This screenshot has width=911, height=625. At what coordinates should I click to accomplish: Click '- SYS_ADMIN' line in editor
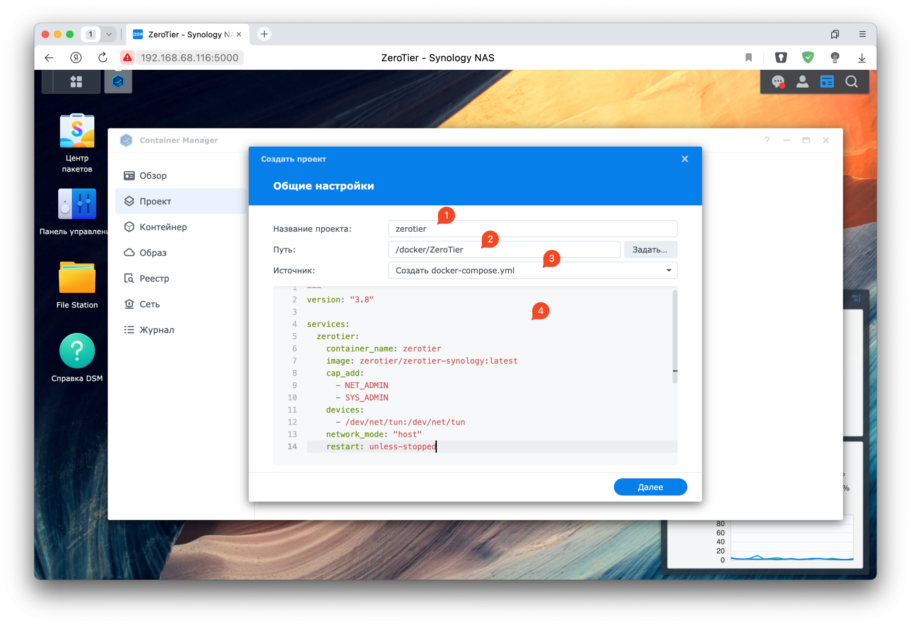[x=362, y=398]
